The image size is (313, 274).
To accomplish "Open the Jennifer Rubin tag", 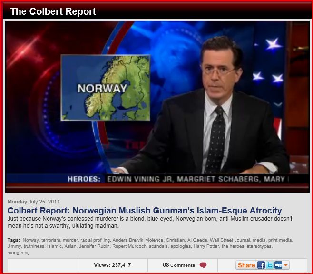I will point(96,246).
